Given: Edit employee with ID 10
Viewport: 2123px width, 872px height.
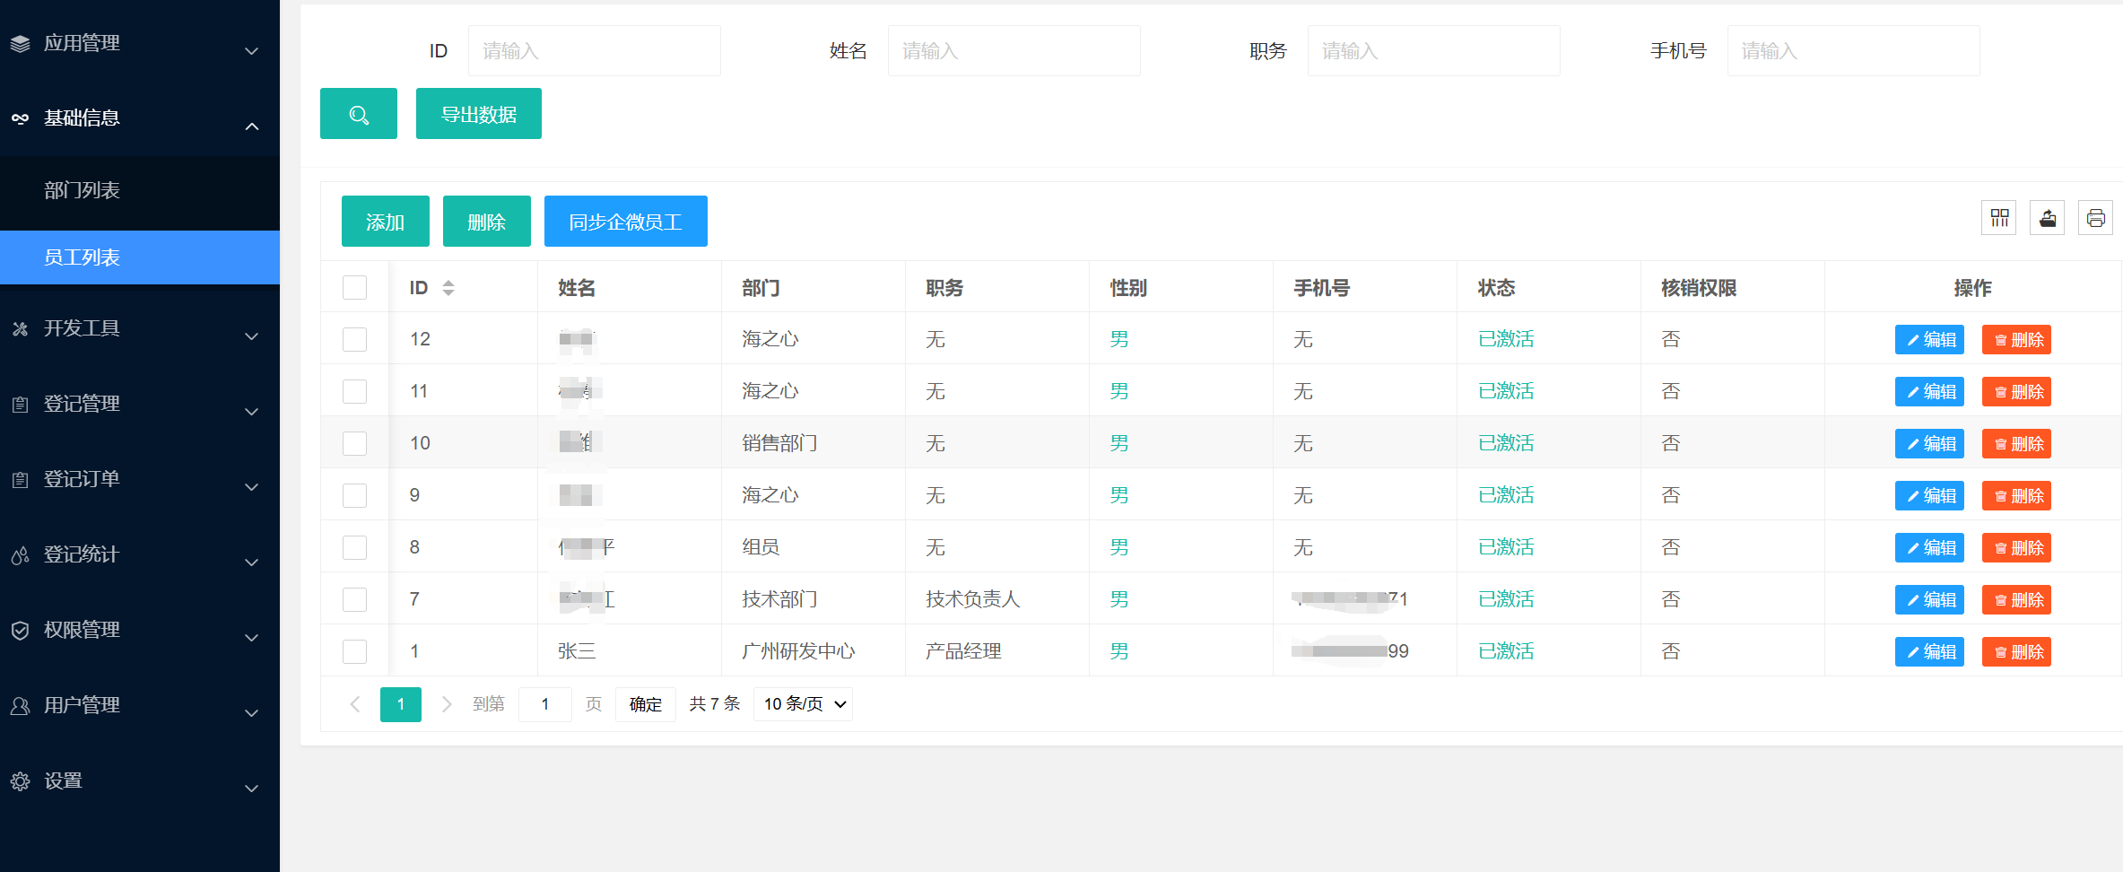Looking at the screenshot, I should click(x=1929, y=444).
